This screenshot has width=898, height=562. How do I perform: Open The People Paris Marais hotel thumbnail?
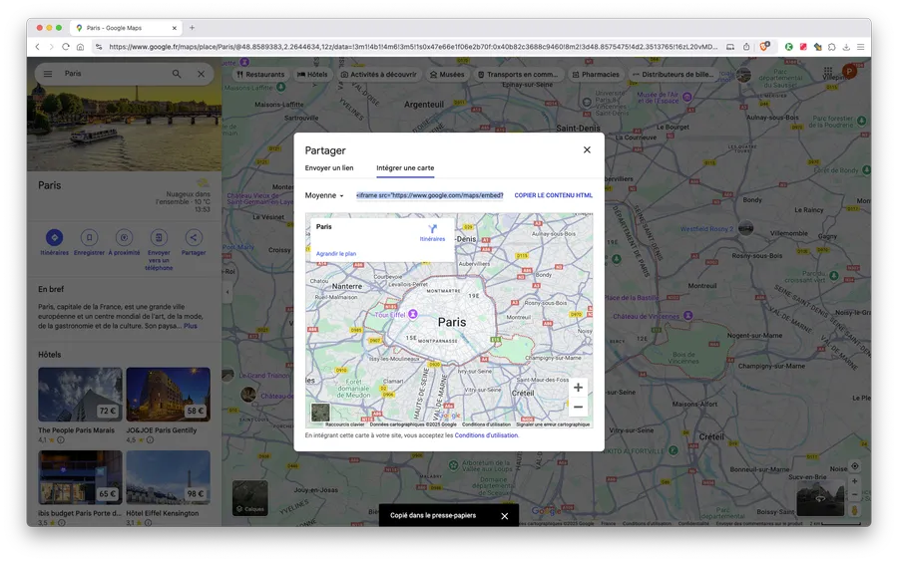pyautogui.click(x=80, y=395)
